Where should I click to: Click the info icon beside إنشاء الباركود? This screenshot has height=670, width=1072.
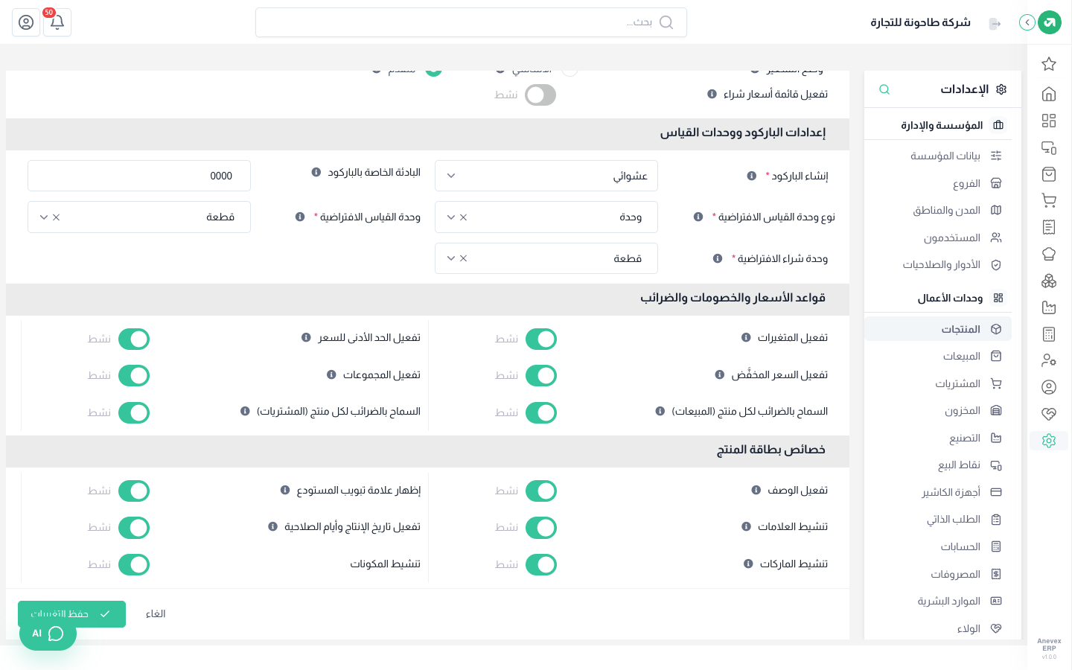point(752,176)
